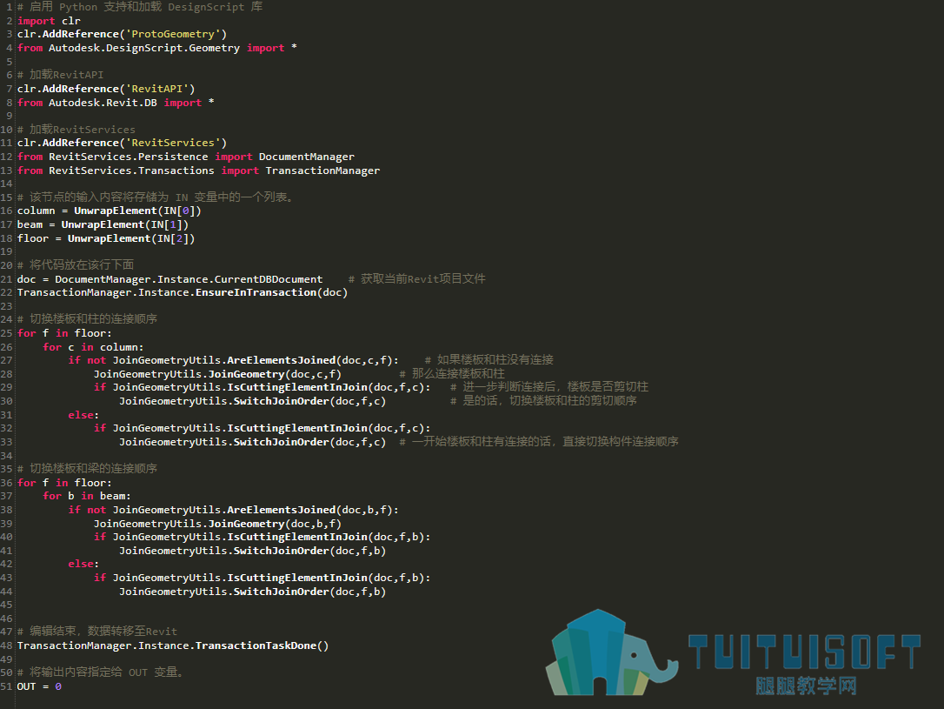Click the first 'else:' keyword on line 31

83,415
